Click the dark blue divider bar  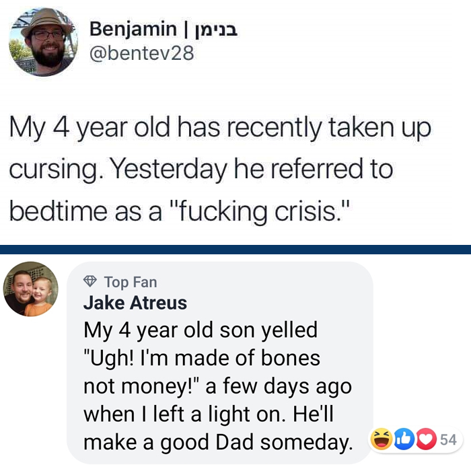pyautogui.click(x=235, y=250)
